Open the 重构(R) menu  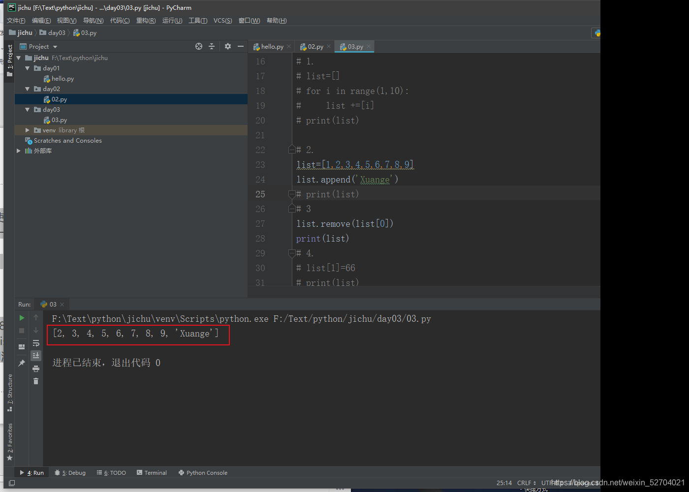pos(146,21)
